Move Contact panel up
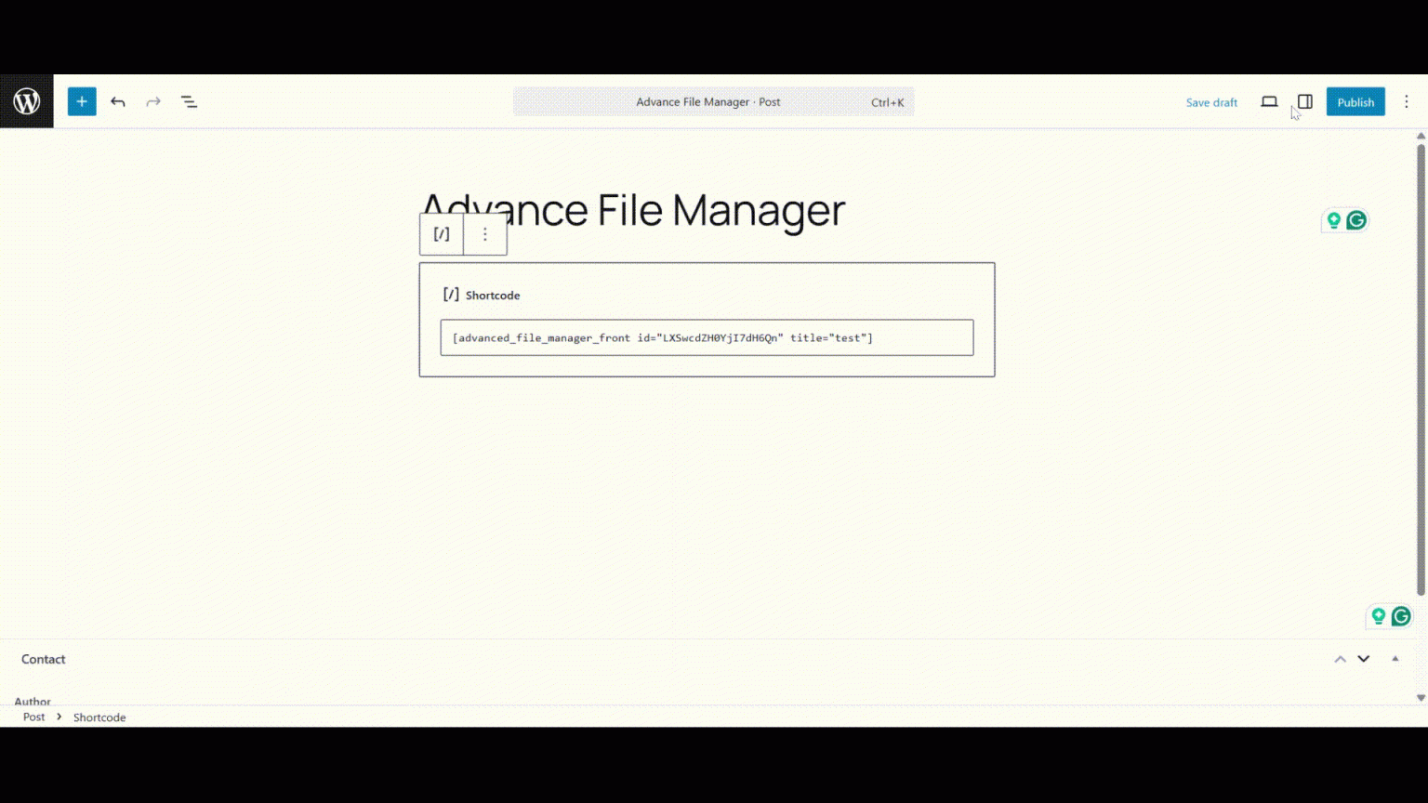This screenshot has height=803, width=1428. click(1341, 659)
